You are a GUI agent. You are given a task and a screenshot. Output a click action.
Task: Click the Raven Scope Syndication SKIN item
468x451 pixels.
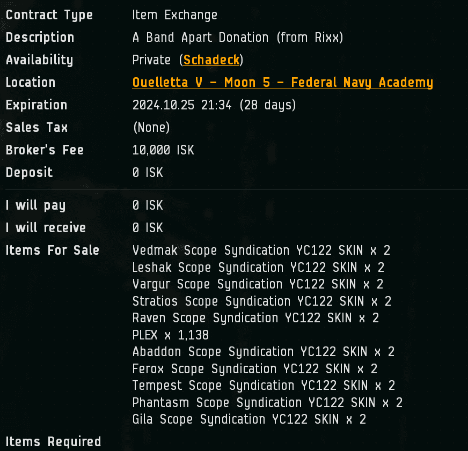point(255,318)
